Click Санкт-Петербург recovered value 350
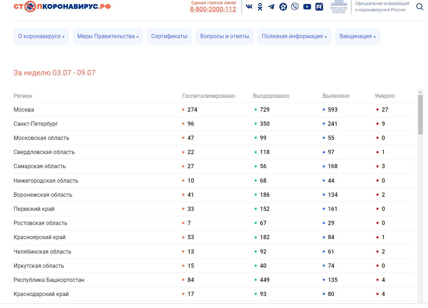The width and height of the screenshot is (428, 308). click(265, 124)
